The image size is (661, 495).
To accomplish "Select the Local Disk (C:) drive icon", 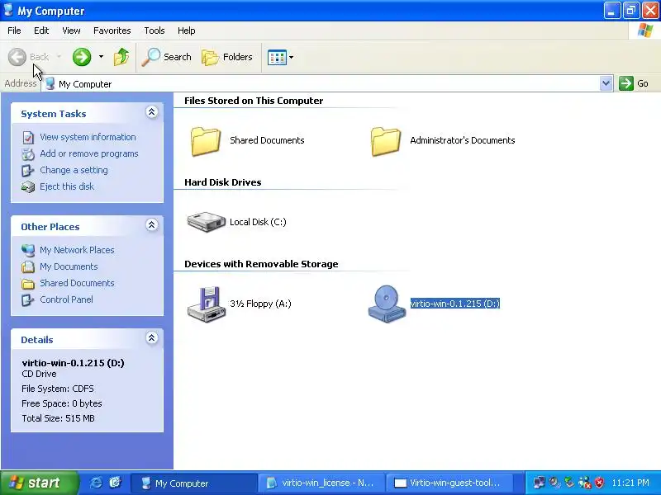I will tap(206, 222).
